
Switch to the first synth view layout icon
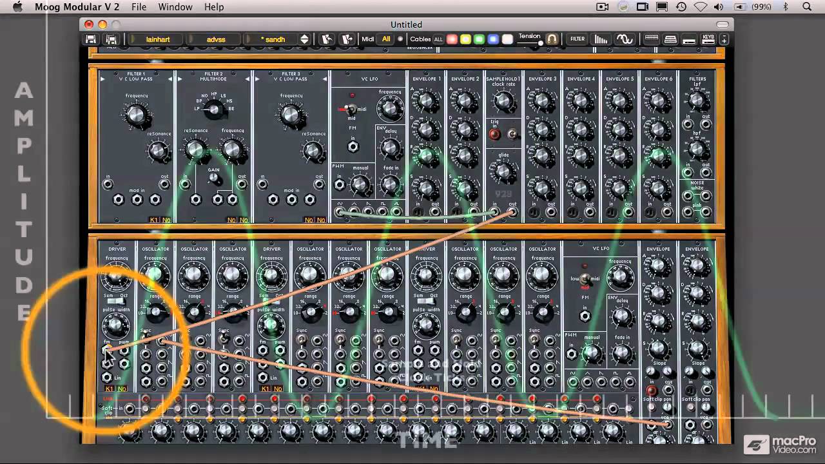tap(651, 39)
